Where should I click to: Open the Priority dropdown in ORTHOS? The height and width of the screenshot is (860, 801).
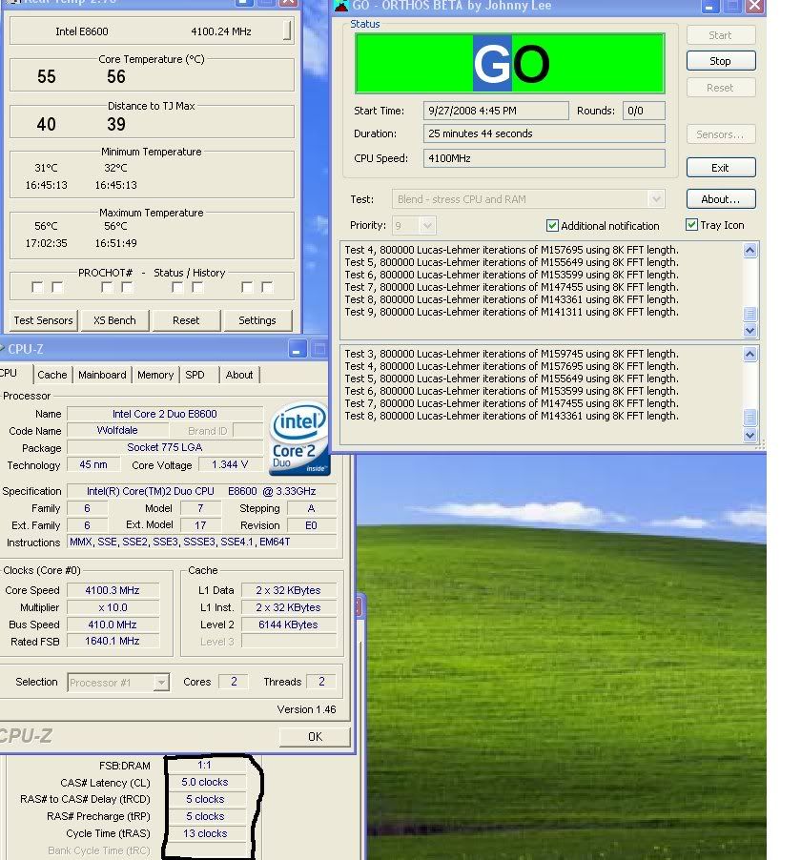tap(428, 225)
